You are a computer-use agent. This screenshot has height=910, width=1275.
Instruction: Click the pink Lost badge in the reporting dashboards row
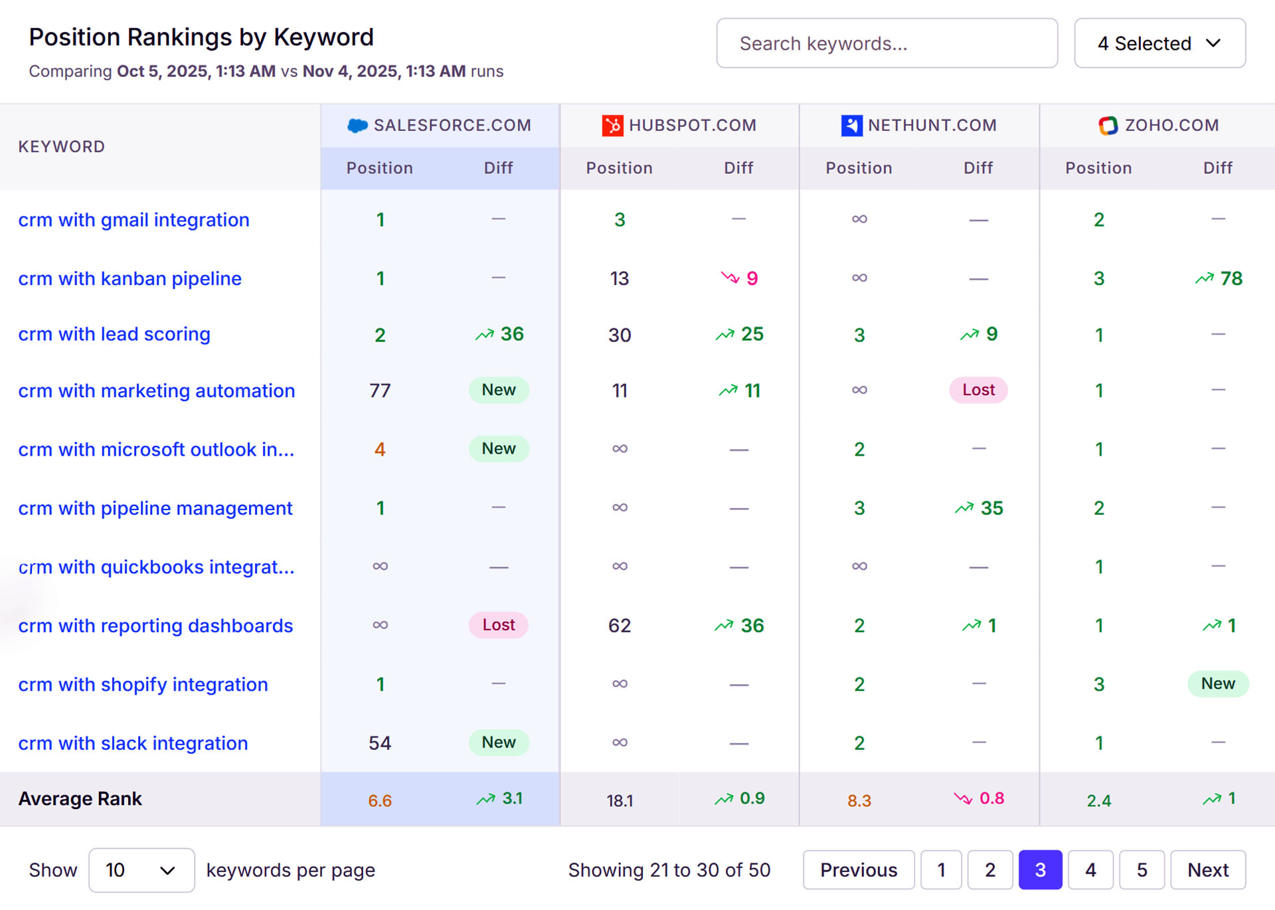coord(498,624)
